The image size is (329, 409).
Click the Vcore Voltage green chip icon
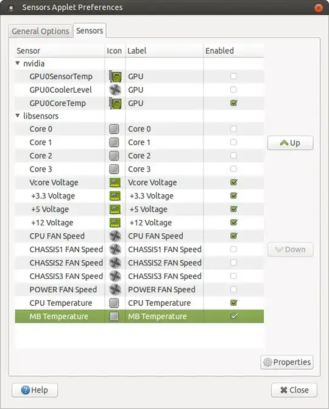click(115, 183)
